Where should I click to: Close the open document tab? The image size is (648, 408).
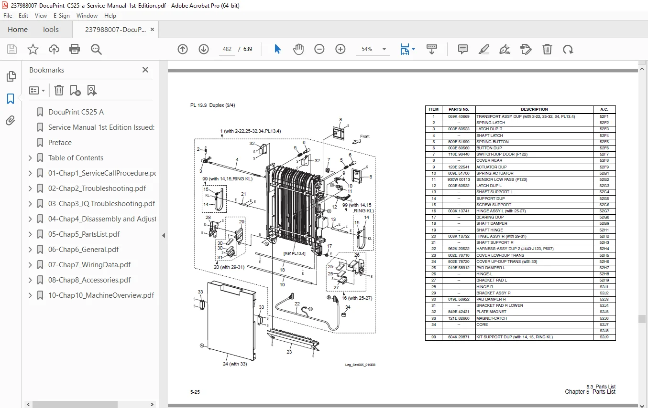[x=152, y=30]
